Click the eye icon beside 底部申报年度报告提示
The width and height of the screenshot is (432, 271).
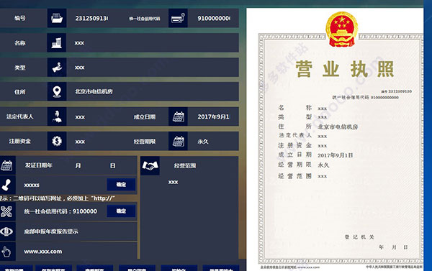pos(6,231)
